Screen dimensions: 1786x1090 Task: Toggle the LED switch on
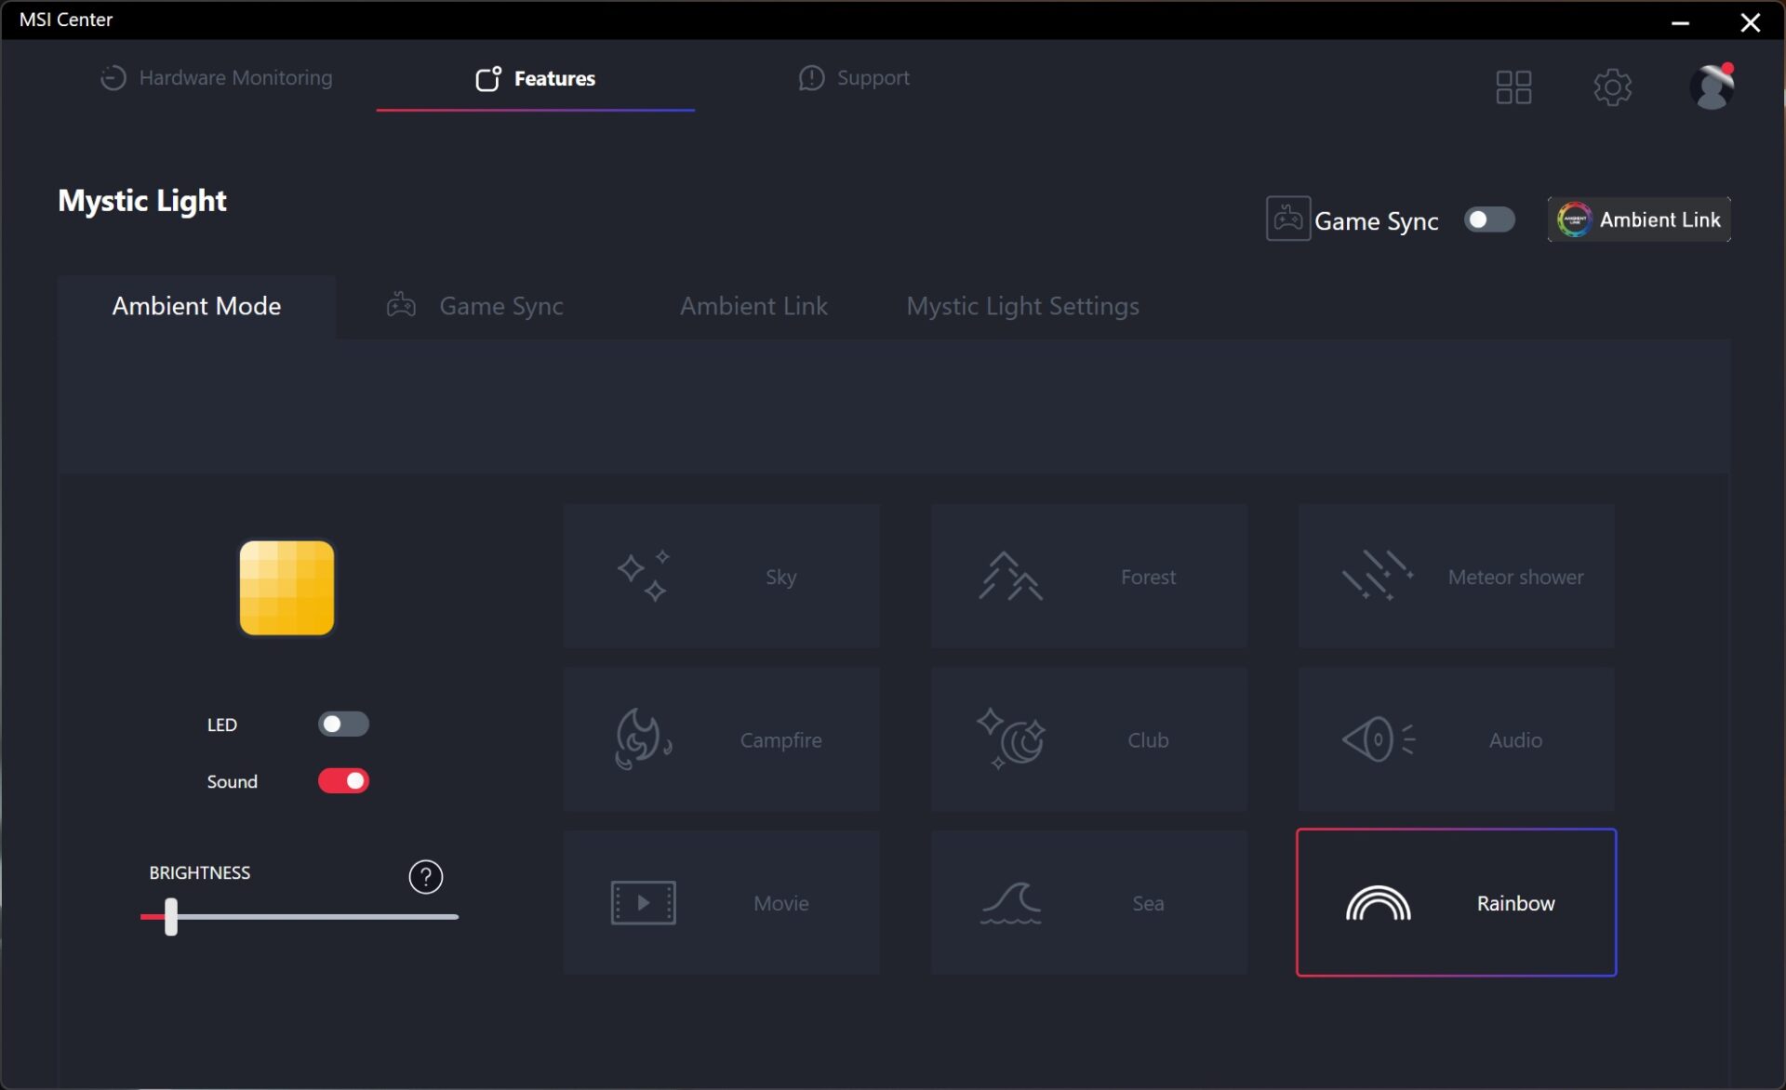click(342, 723)
